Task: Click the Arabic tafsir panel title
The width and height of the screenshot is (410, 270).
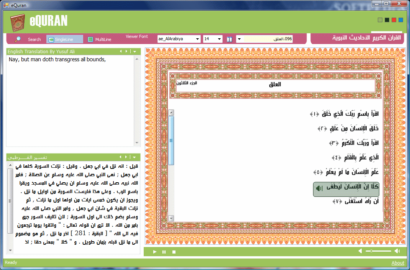Action: pos(27,157)
